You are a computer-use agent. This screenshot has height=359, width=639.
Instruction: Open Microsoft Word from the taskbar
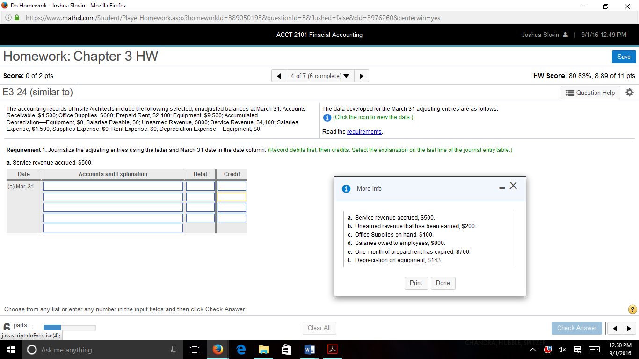click(x=309, y=349)
